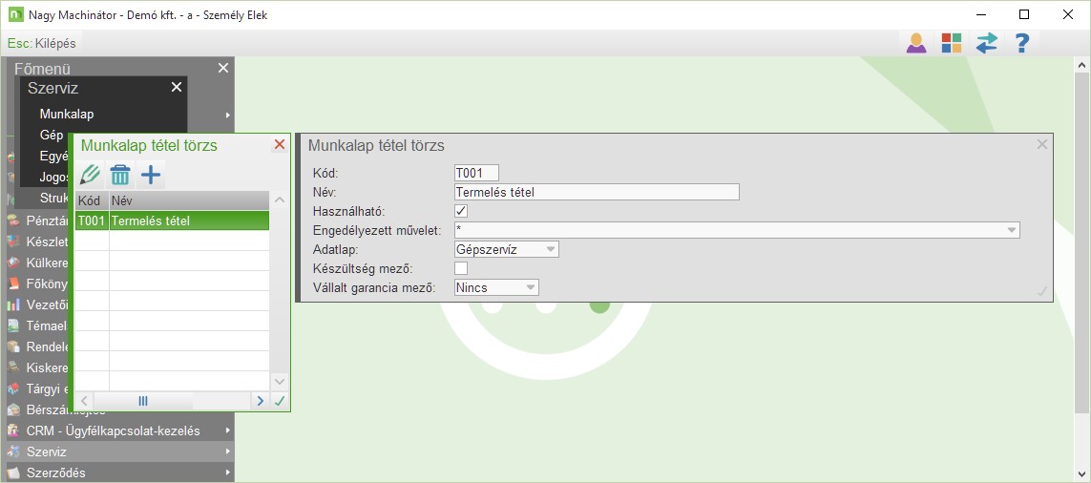Open the Engedélyezett művelet dropdown
Image resolution: width=1091 pixels, height=483 pixels.
click(x=1011, y=230)
